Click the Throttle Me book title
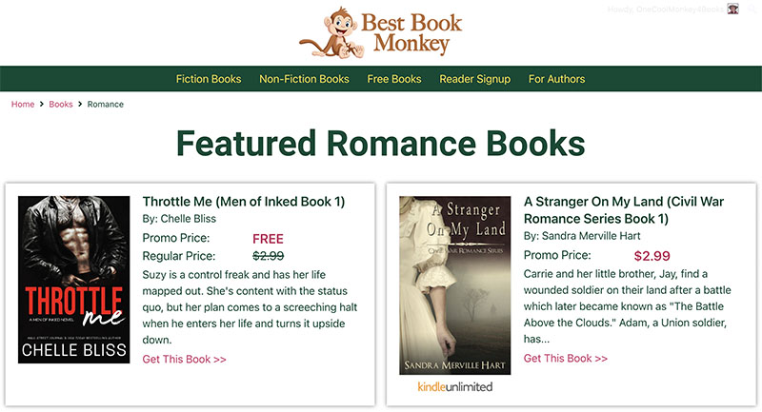The image size is (762, 412). (243, 202)
